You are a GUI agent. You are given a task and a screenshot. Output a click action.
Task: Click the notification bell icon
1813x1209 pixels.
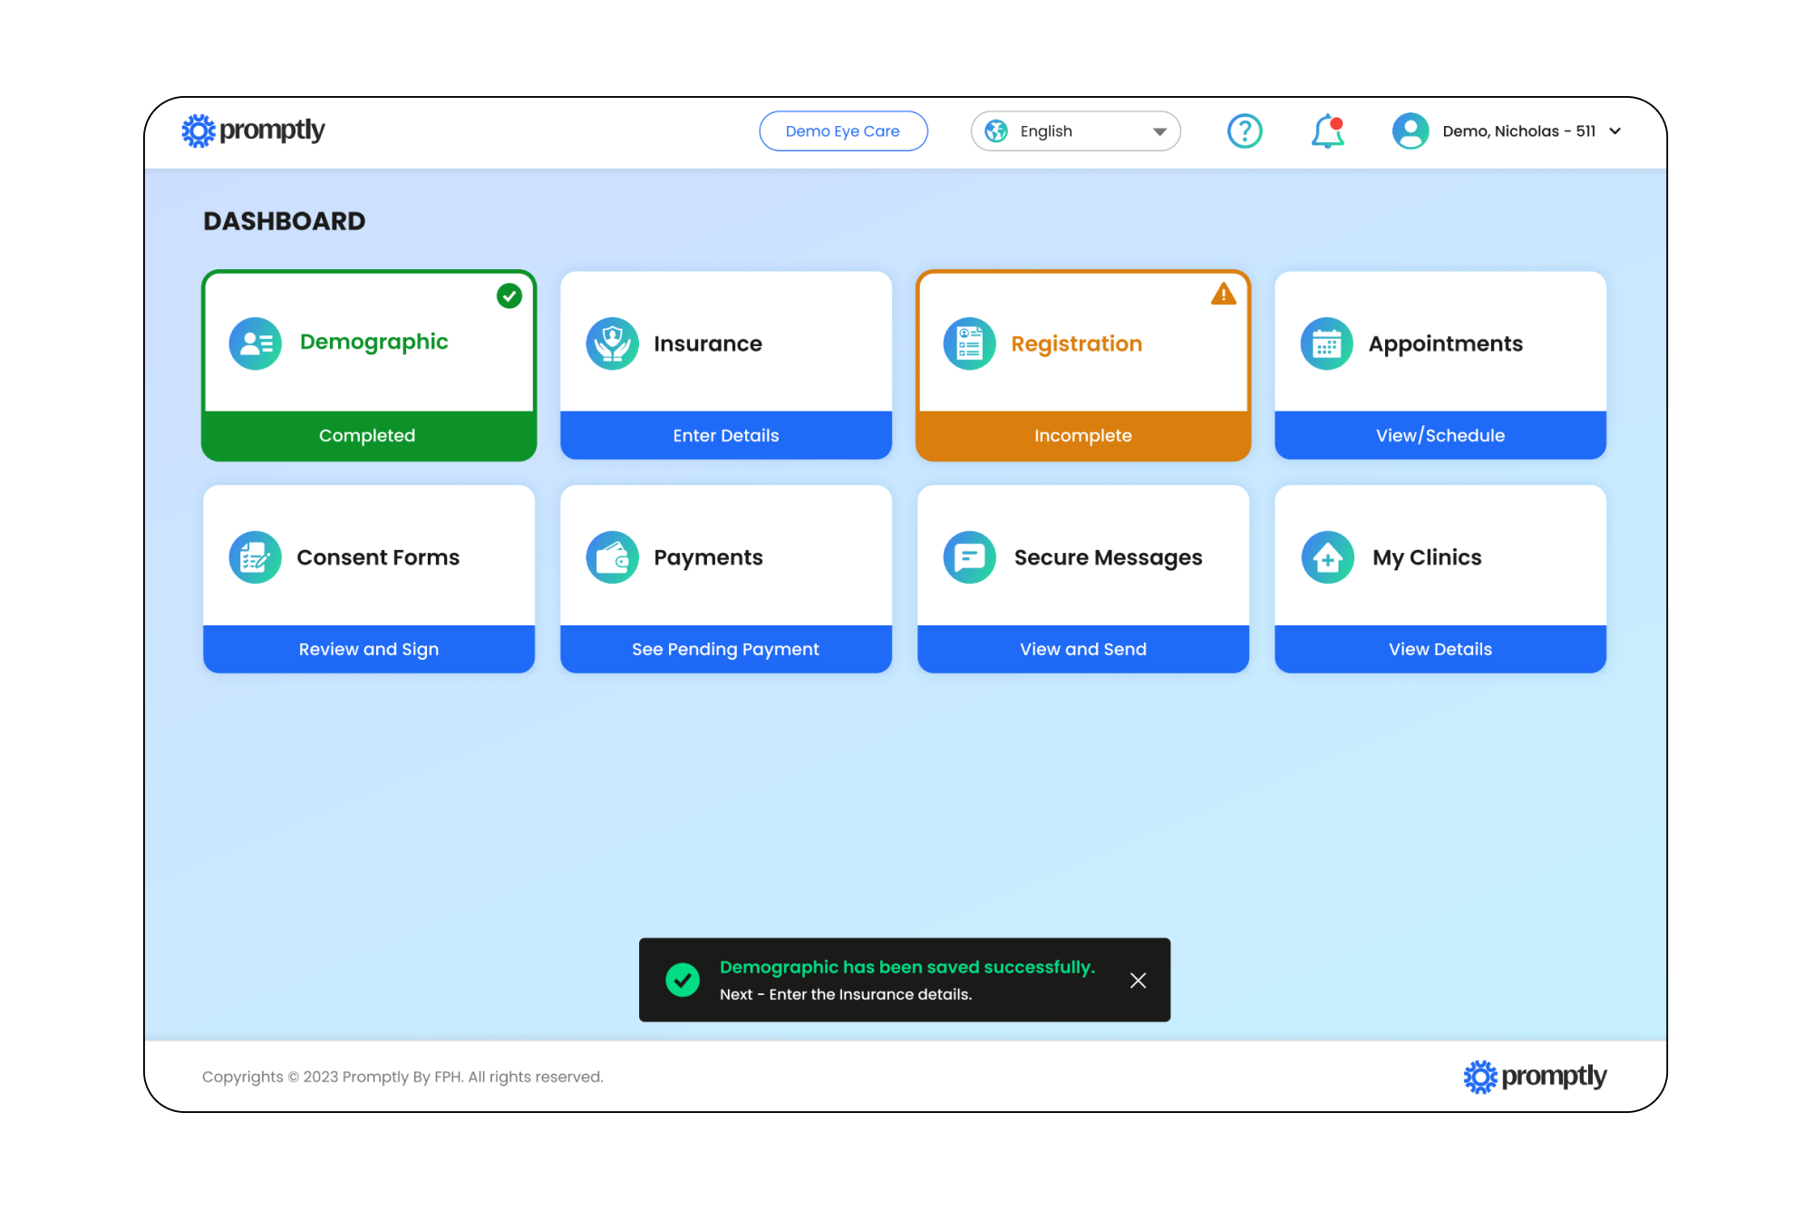pyautogui.click(x=1327, y=131)
